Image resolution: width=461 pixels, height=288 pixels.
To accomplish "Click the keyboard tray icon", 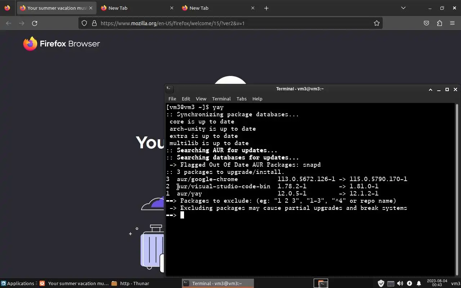I will (x=390, y=283).
